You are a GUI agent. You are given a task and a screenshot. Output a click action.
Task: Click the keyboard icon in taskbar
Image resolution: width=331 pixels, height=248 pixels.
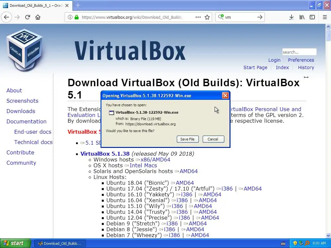283,243
